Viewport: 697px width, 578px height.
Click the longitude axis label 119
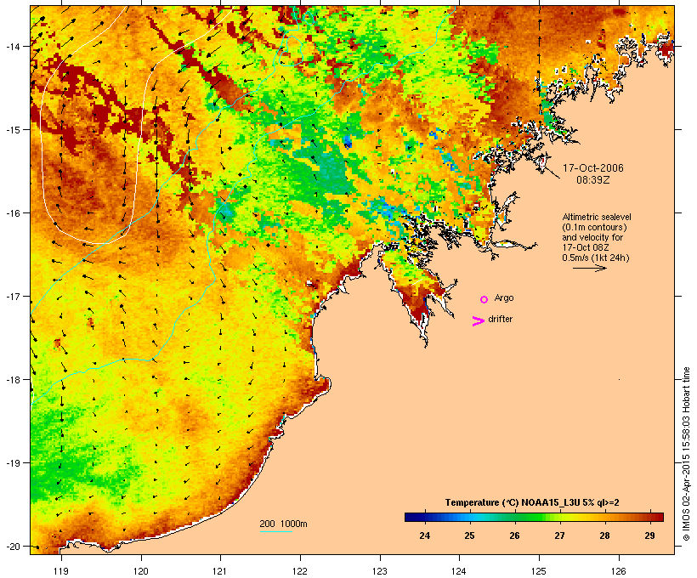(x=61, y=571)
